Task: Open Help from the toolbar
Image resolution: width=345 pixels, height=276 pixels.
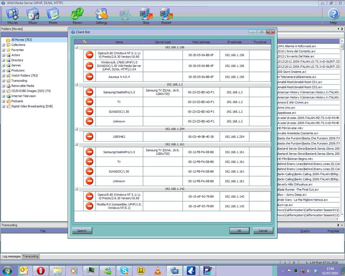Action: tap(333, 15)
